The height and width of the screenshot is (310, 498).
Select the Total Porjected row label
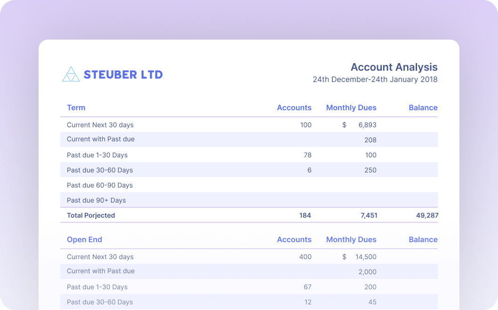(x=91, y=215)
